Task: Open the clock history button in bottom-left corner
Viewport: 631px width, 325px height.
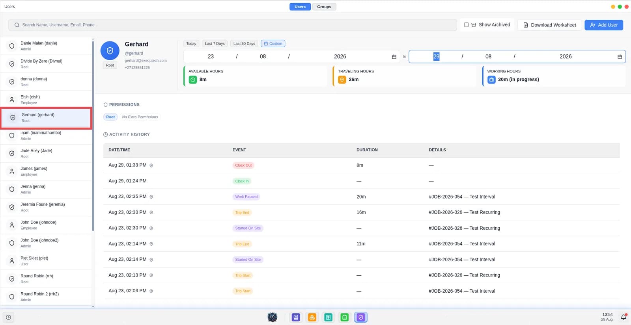Action: click(8, 317)
